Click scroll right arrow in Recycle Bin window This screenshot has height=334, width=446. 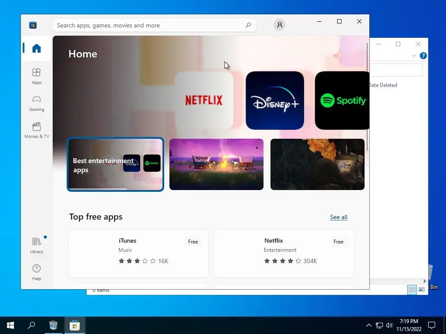[x=424, y=281]
